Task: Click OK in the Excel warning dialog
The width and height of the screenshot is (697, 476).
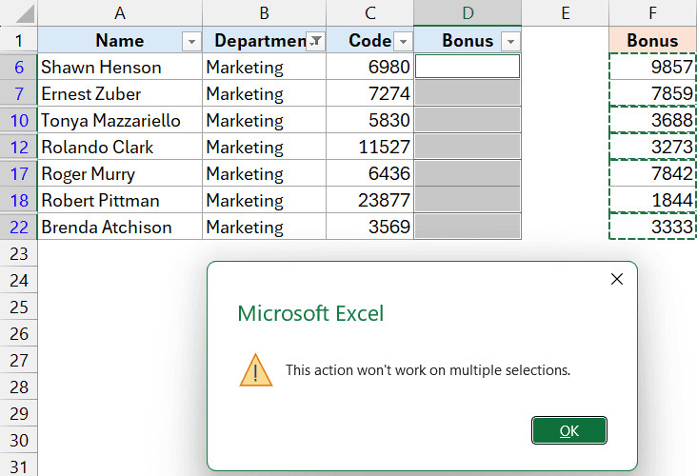Action: coord(568,430)
